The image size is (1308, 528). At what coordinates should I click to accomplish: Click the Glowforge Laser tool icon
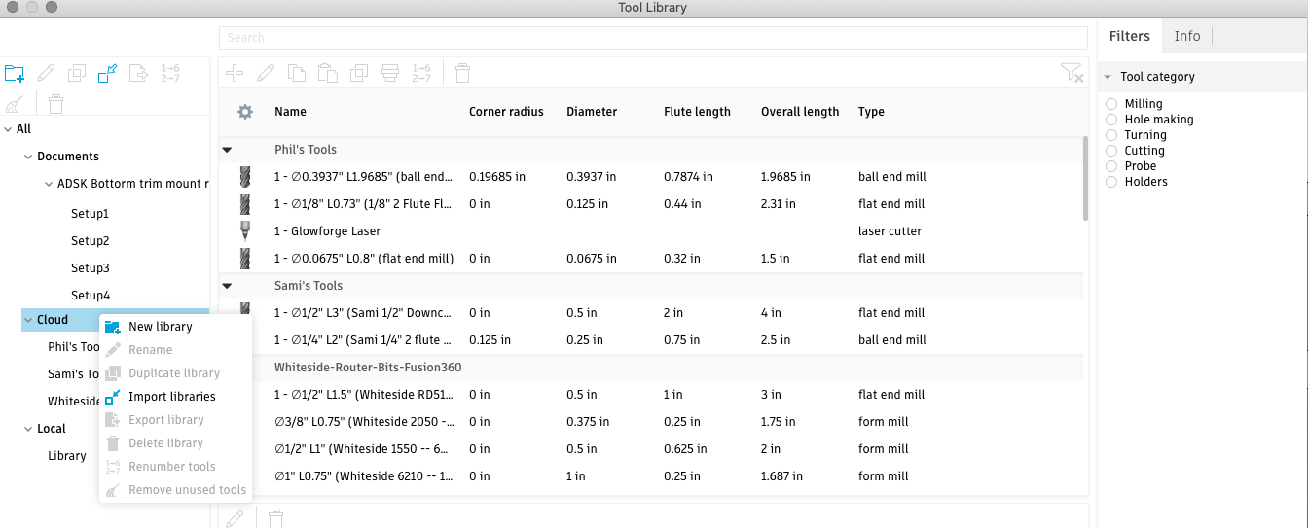pyautogui.click(x=245, y=231)
